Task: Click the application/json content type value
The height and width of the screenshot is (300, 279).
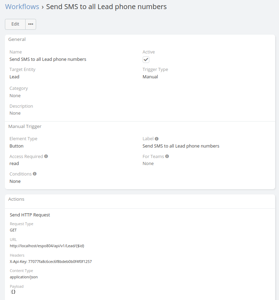Action: (24, 277)
